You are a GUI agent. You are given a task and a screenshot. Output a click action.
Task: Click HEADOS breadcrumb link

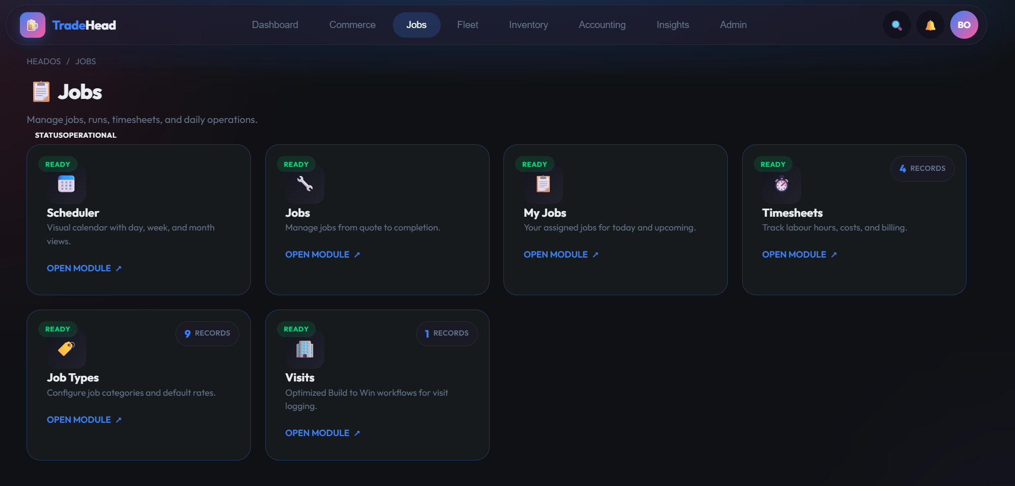coord(44,62)
